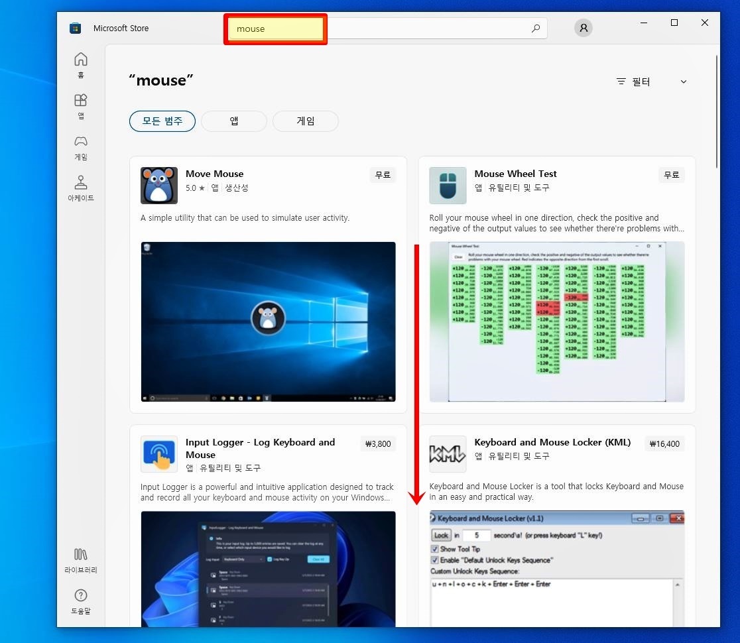Open the Library in the sidebar
The height and width of the screenshot is (643, 740).
(x=81, y=560)
